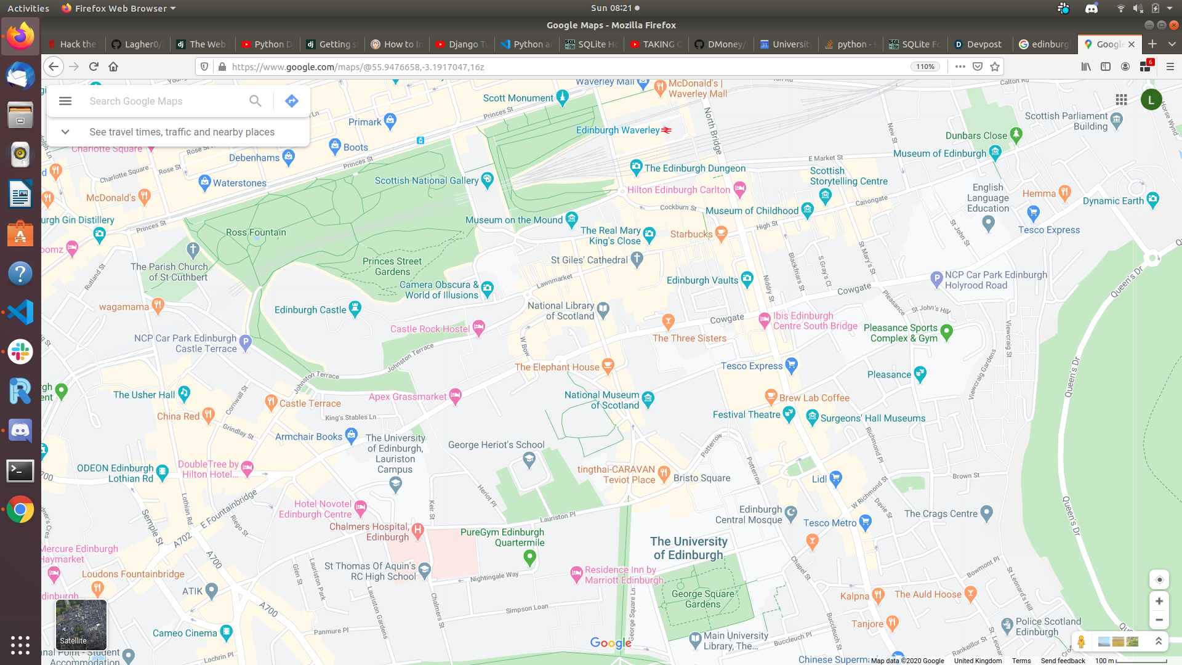Screen dimensions: 1182x665
Task: Open the Terms link
Action: 1021,661
